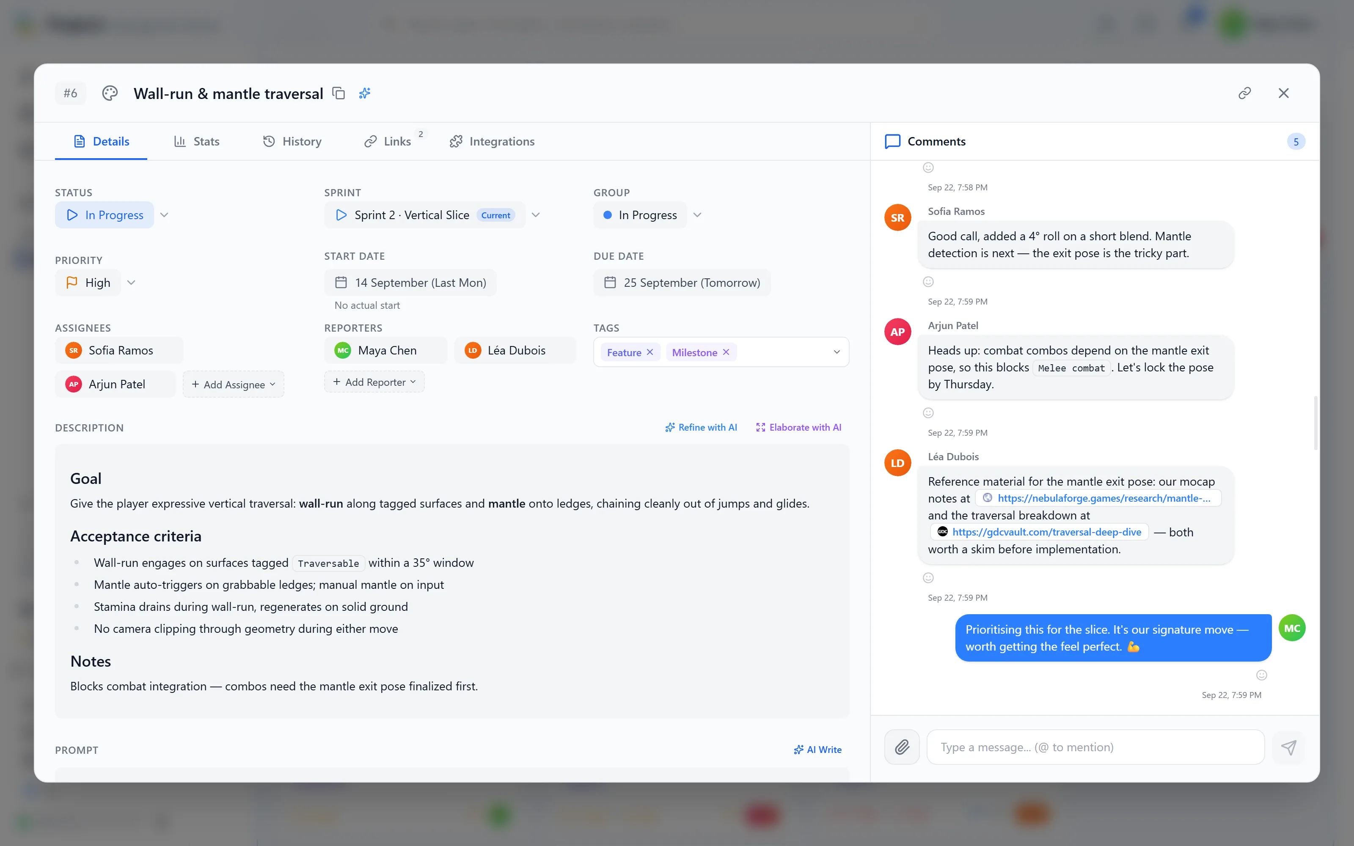Add reaction to Arjun Patel's comment

coord(928,413)
